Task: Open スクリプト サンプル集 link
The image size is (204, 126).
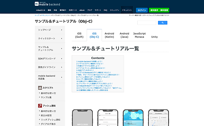Action: click(x=46, y=97)
